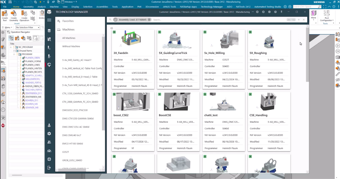Click the happy smiley feedback icon
Viewport: 340px width, 179px height.
click(285, 7)
